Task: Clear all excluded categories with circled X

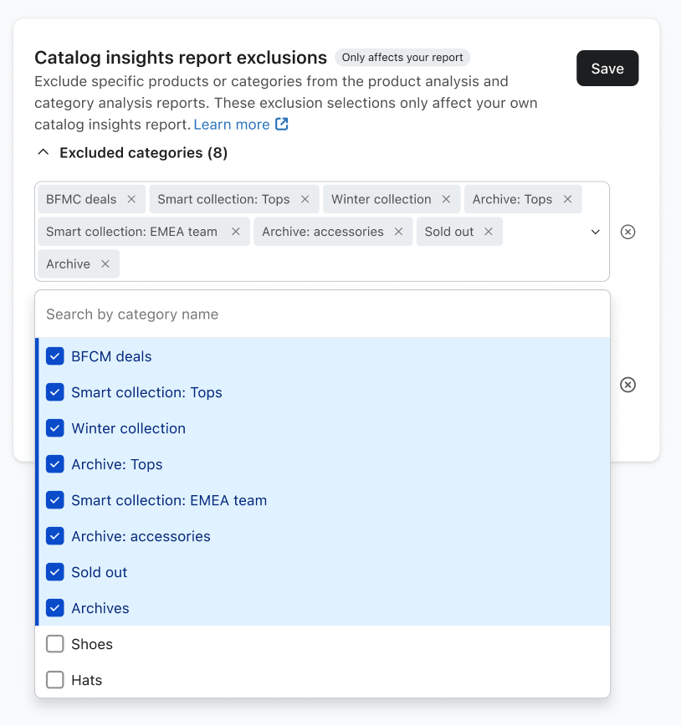Action: click(627, 232)
